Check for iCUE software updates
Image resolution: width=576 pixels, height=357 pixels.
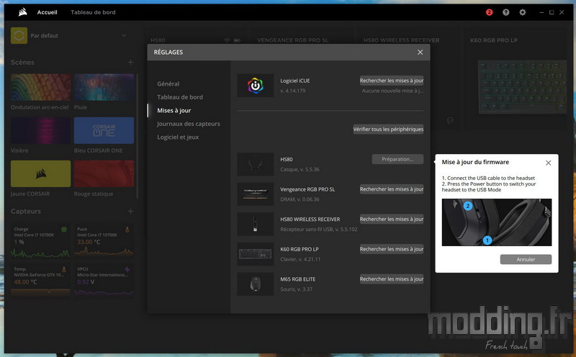[392, 81]
